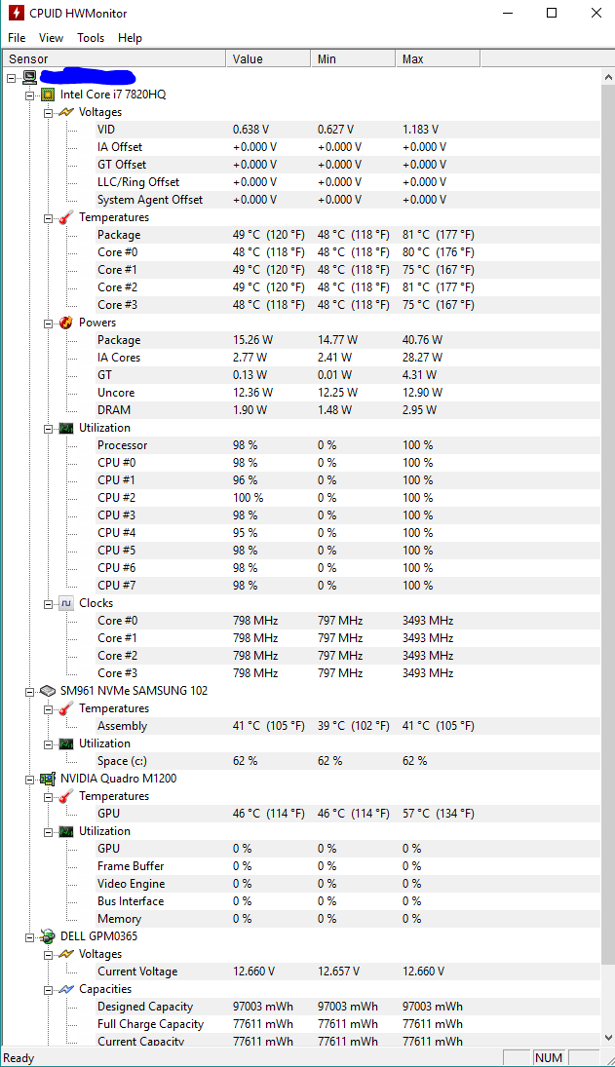Click the thermometer icon beside CPU Temperatures
The width and height of the screenshot is (615, 1067).
pos(66,217)
